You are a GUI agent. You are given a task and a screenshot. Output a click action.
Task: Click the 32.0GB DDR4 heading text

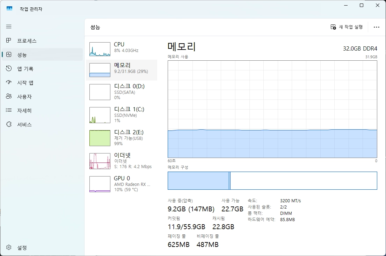[x=360, y=48]
